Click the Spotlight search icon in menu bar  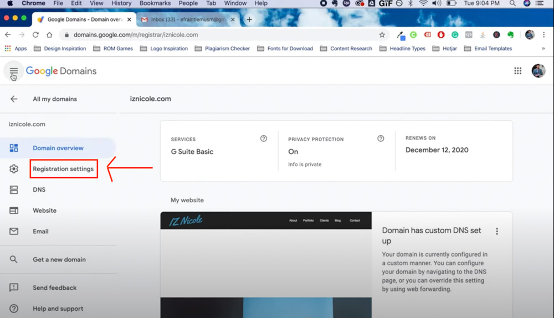(512, 3)
